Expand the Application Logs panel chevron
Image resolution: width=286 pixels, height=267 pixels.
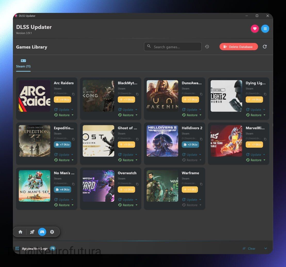coord(266,248)
